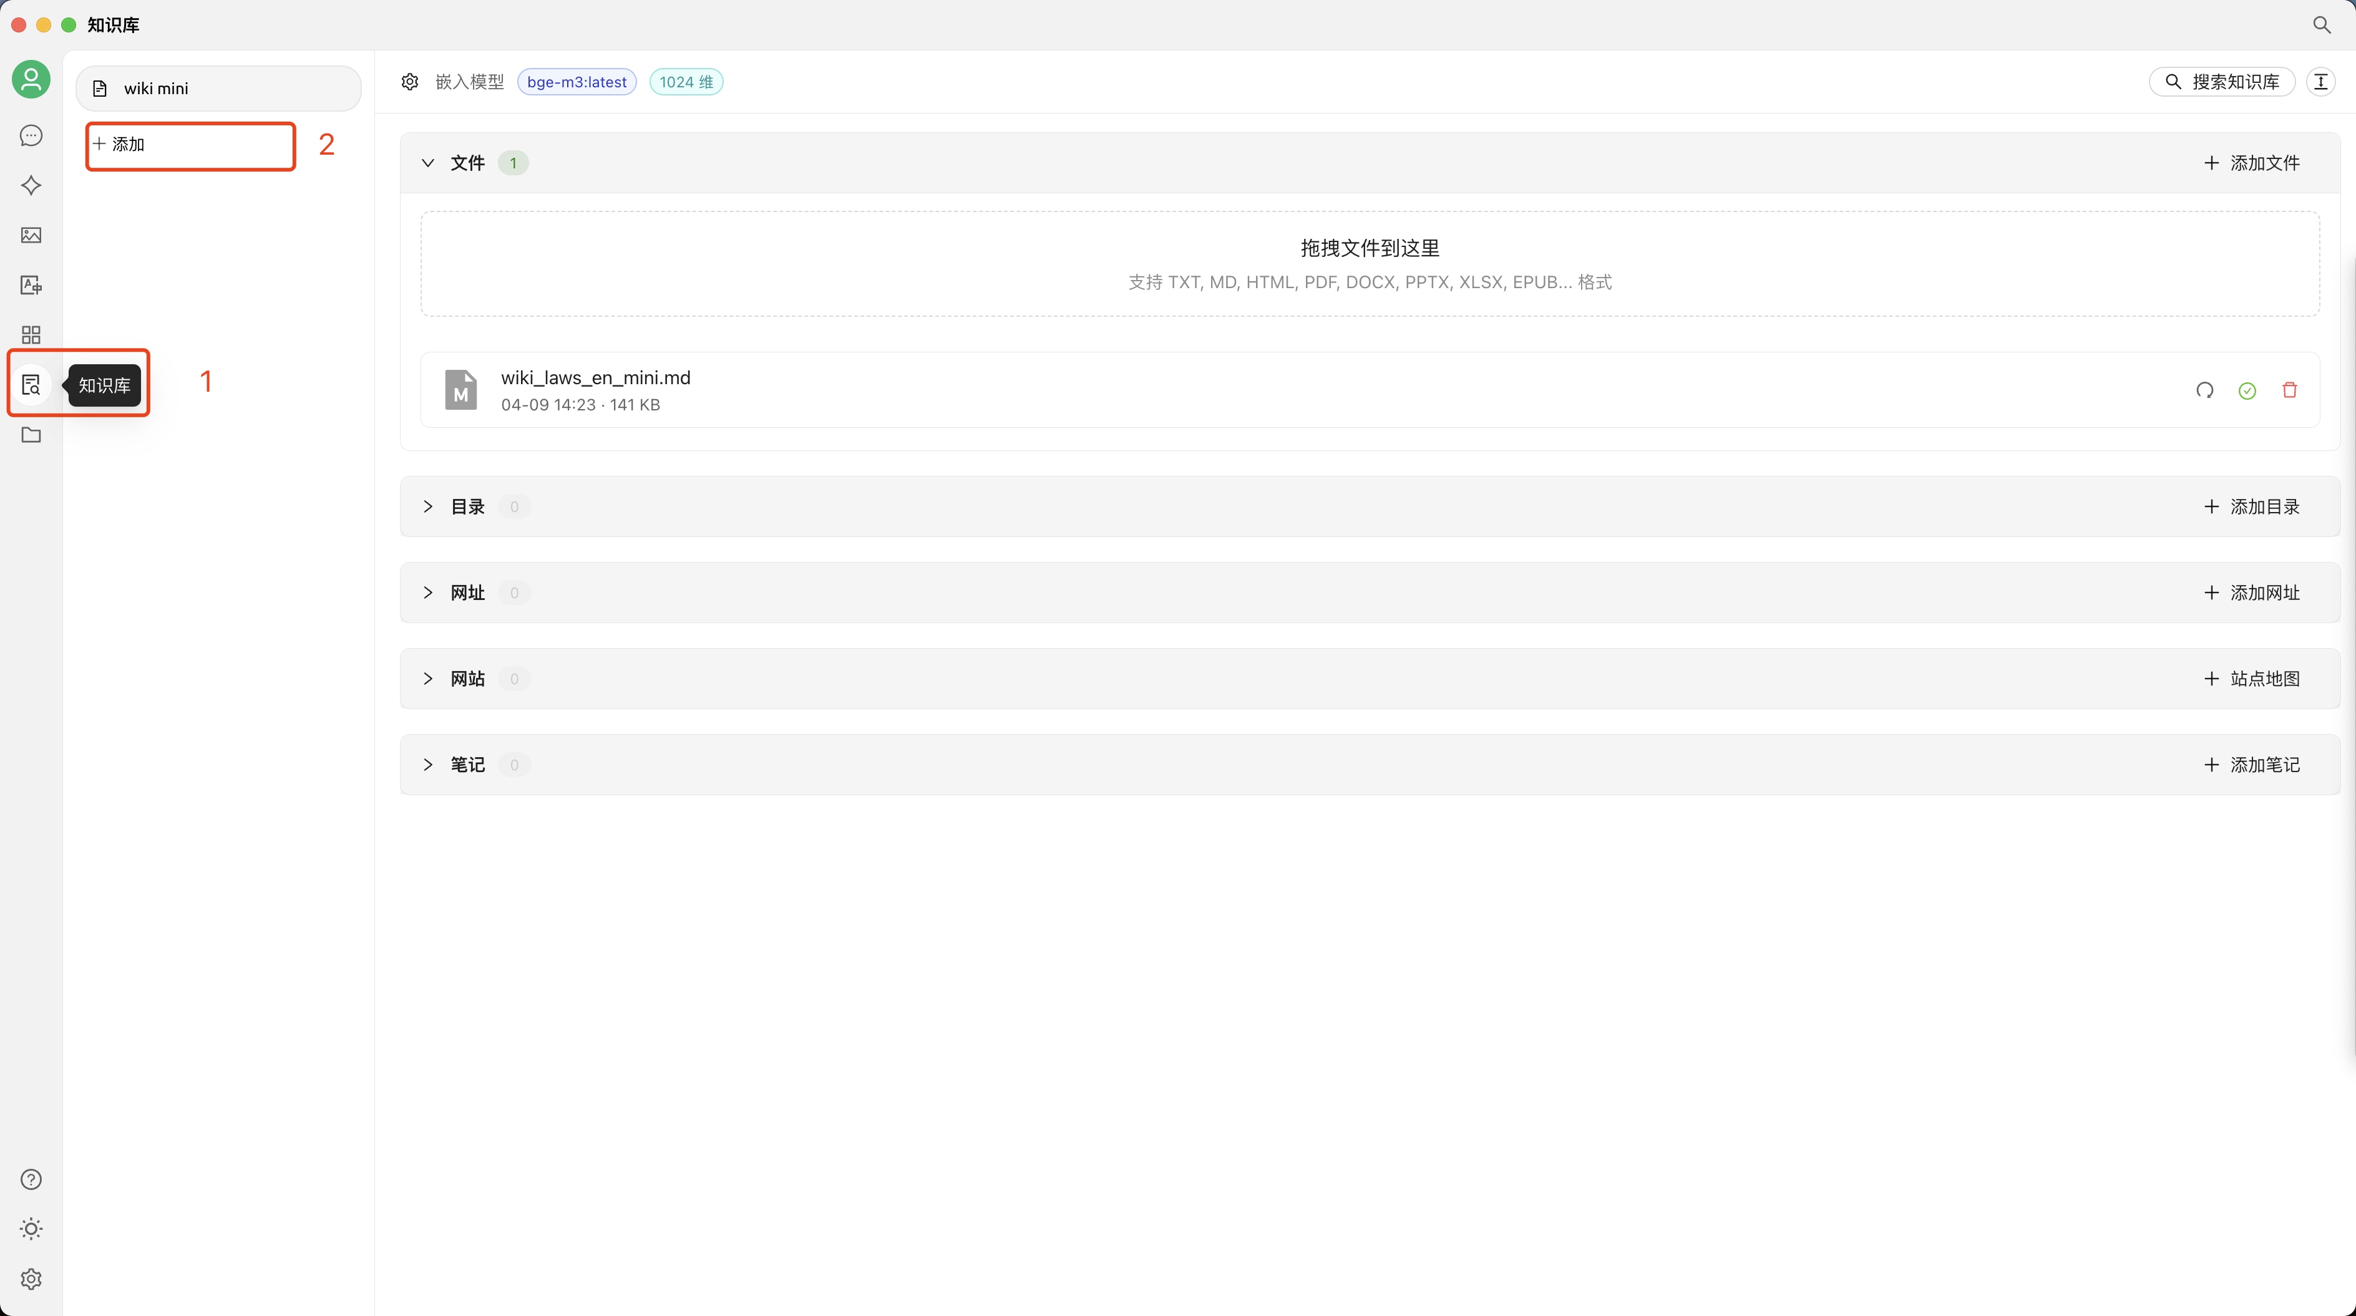Image resolution: width=2356 pixels, height=1316 pixels.
Task: Delete wiki_laws_en_mini.md file
Action: point(2290,390)
